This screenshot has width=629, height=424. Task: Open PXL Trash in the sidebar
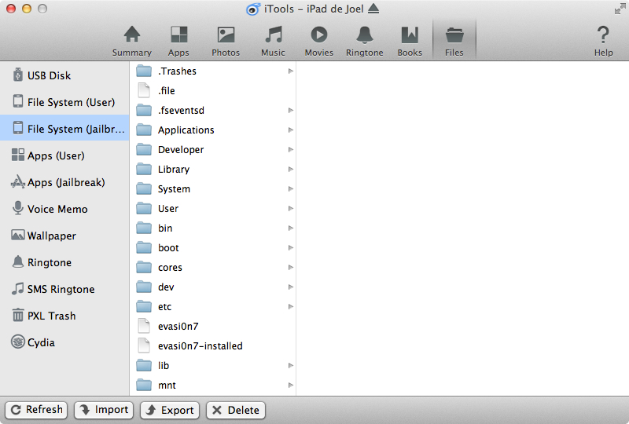tap(64, 316)
